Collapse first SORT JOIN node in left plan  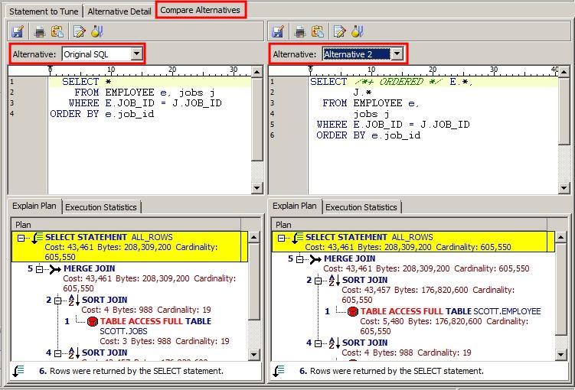[x=57, y=301]
